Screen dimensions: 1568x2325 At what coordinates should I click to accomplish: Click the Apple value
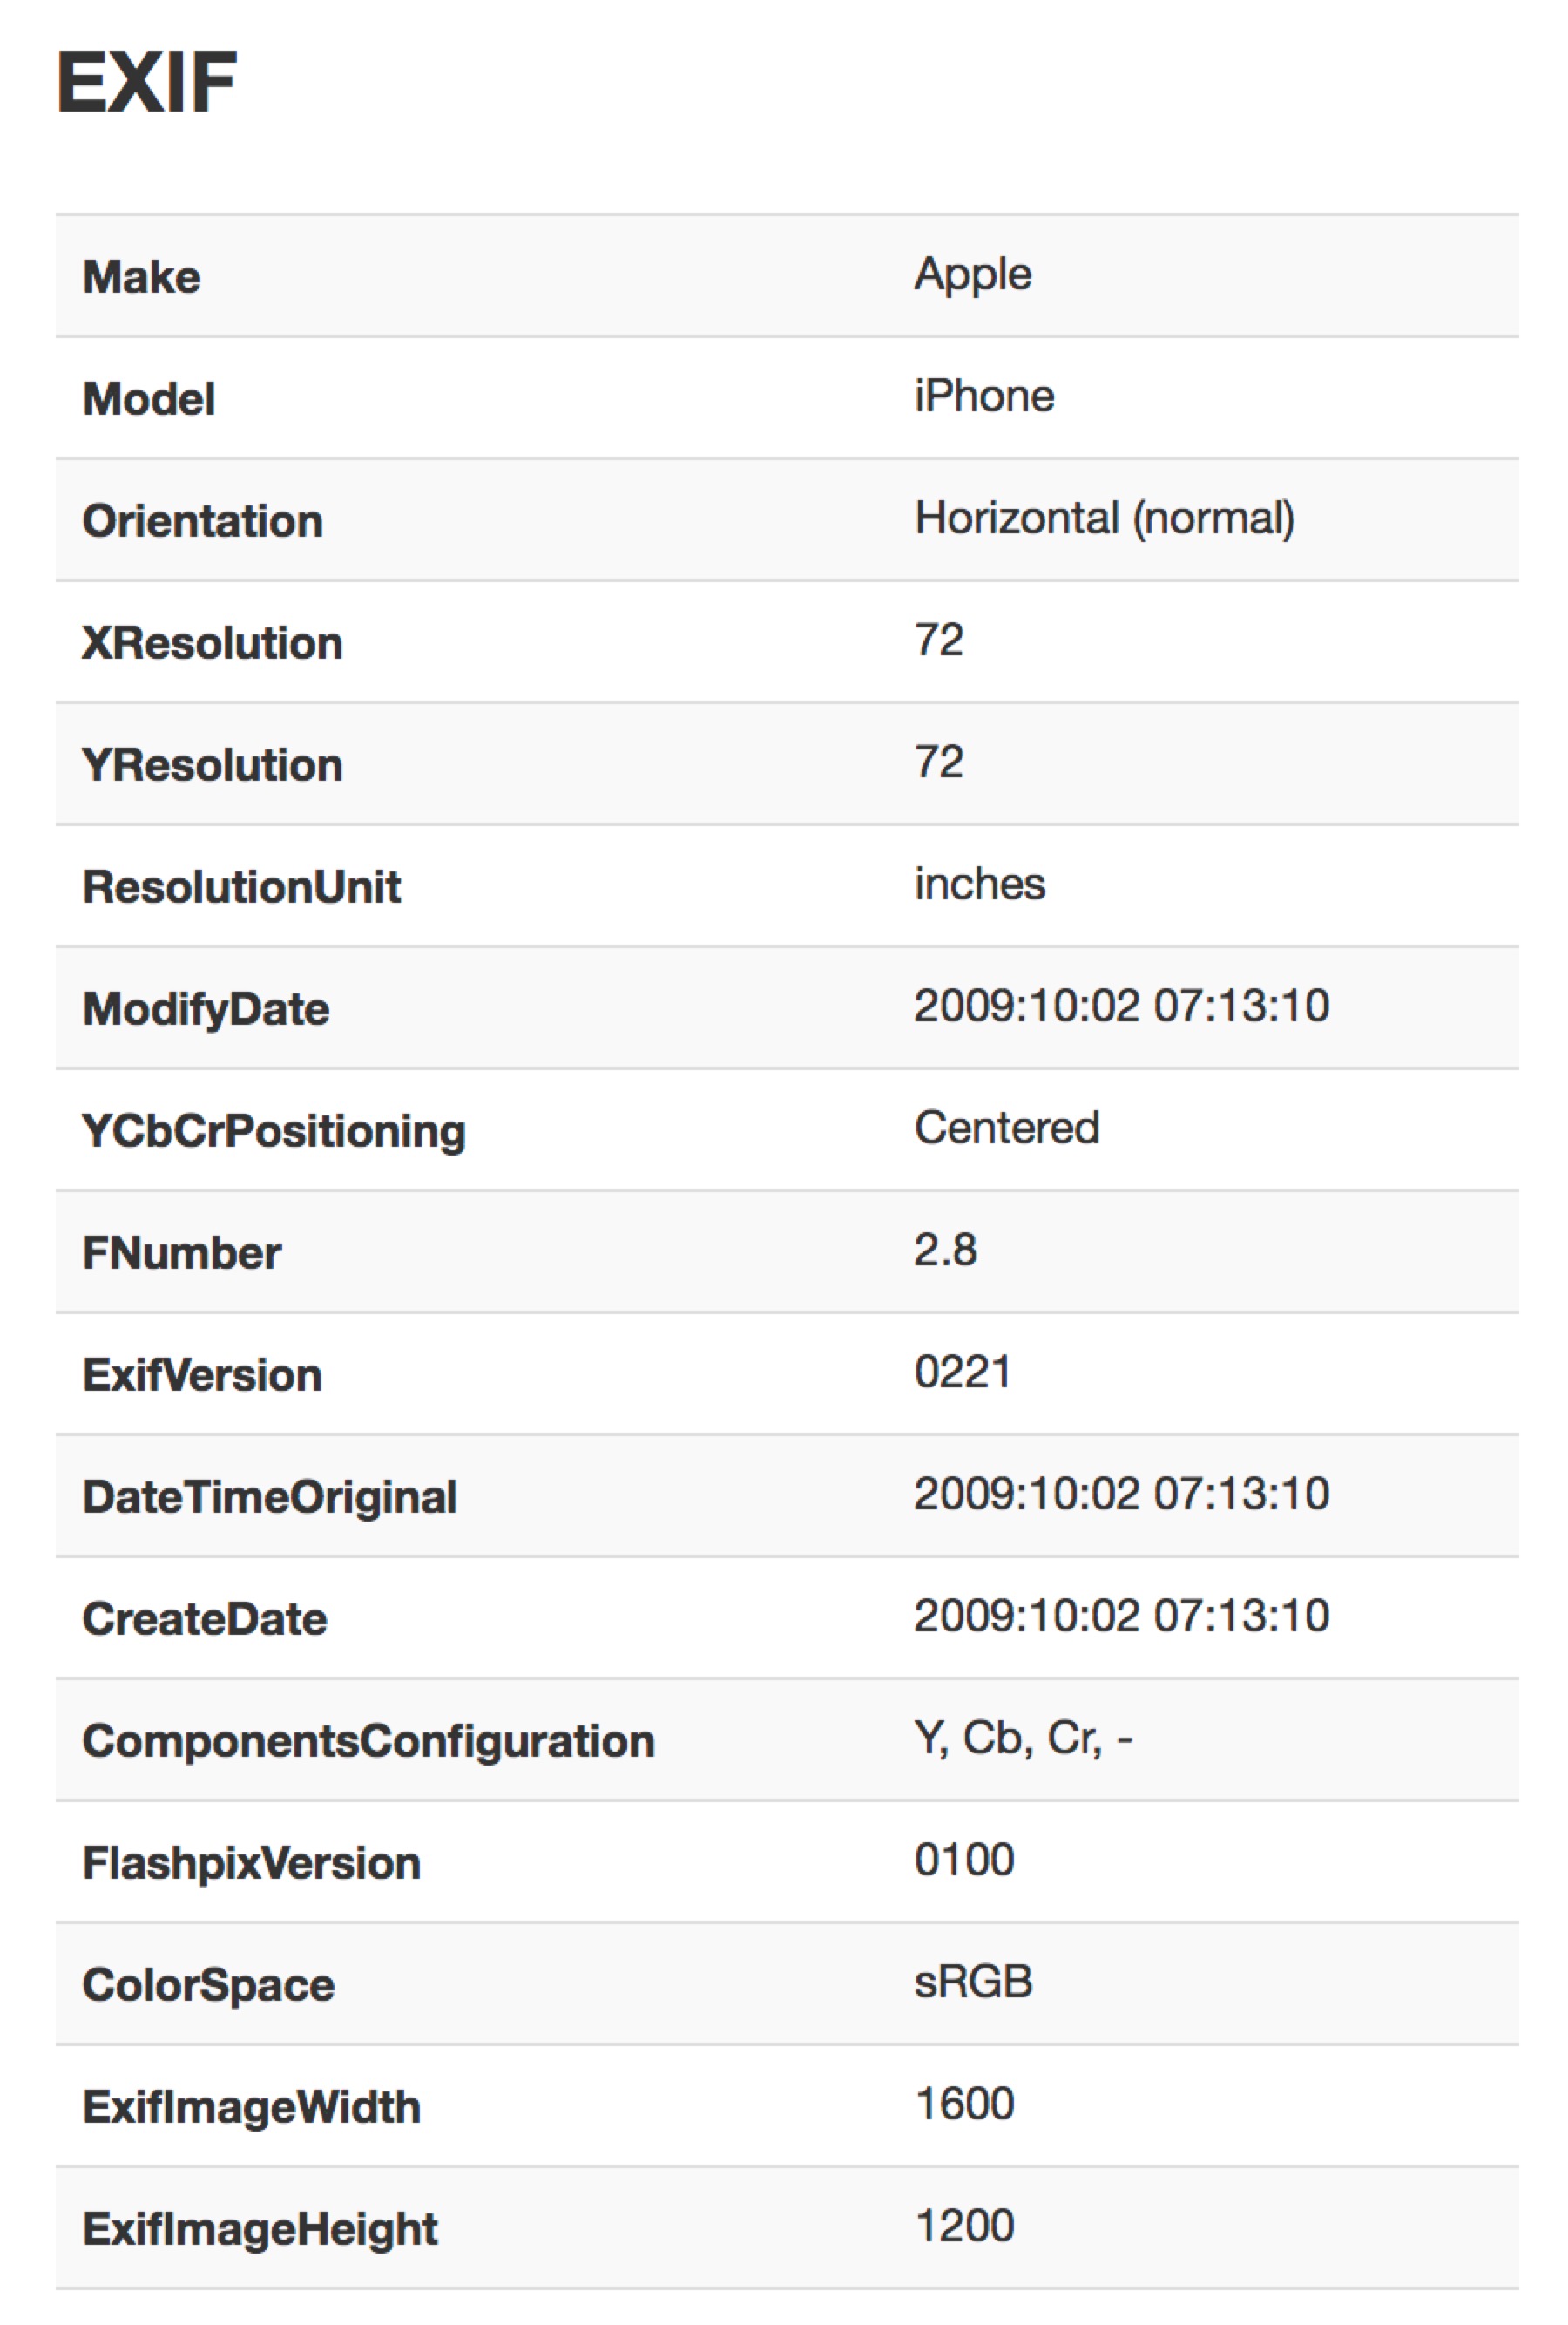pyautogui.click(x=973, y=275)
